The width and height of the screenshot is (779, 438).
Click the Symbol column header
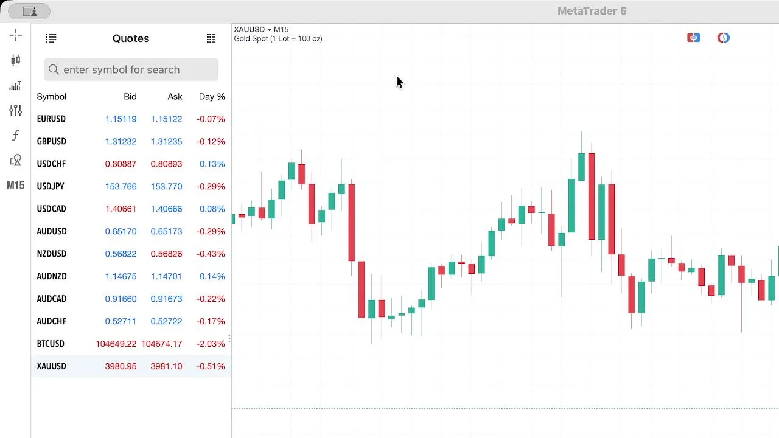tap(52, 97)
